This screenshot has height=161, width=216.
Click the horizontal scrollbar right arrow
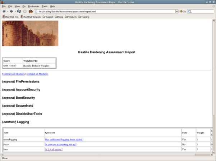[211, 155]
